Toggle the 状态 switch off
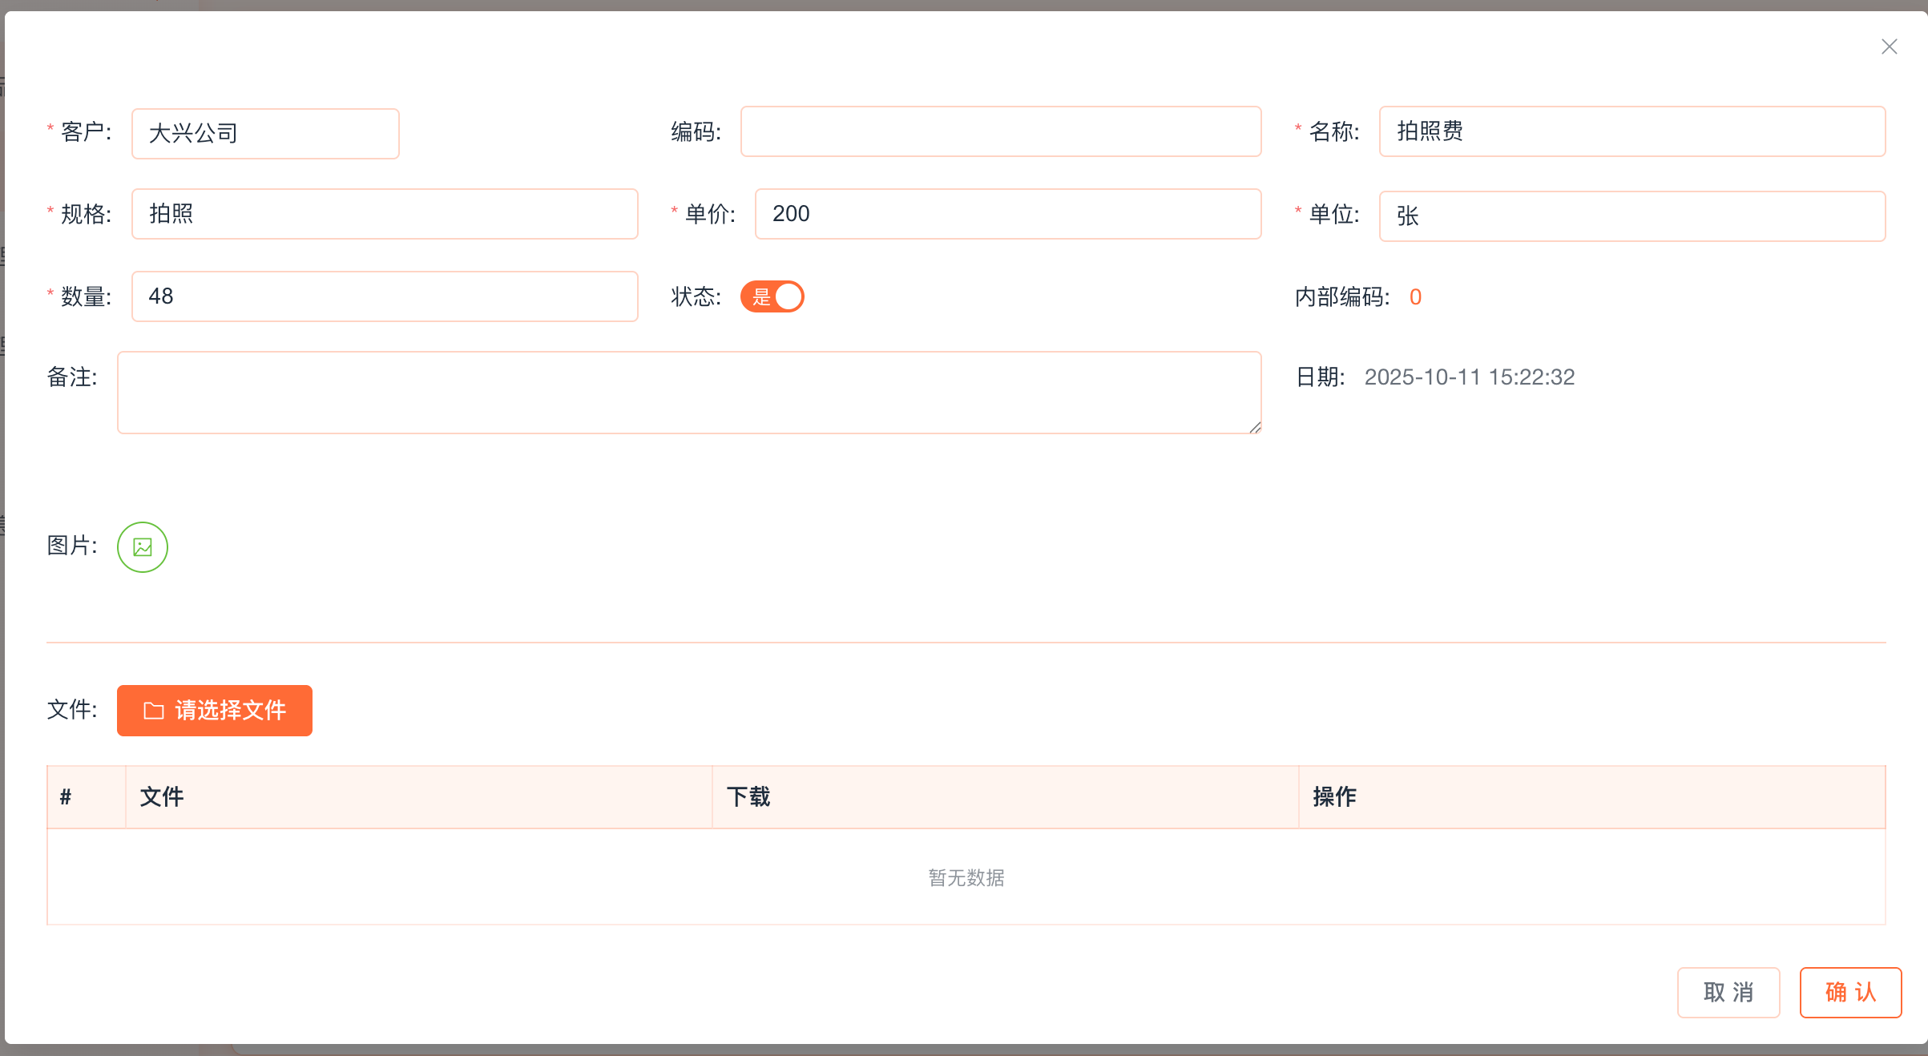Image resolution: width=1928 pixels, height=1056 pixels. [772, 296]
